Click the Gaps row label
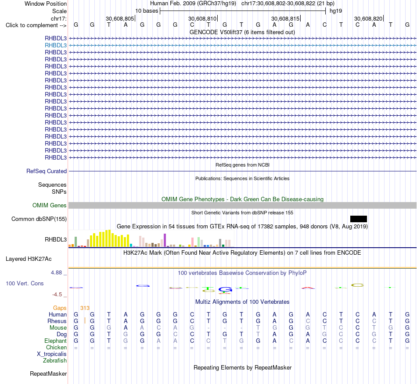The width and height of the screenshot is (417, 384). (x=60, y=308)
